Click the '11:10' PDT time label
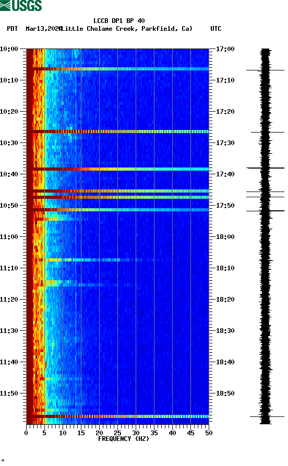This screenshot has height=466, width=288. 9,268
